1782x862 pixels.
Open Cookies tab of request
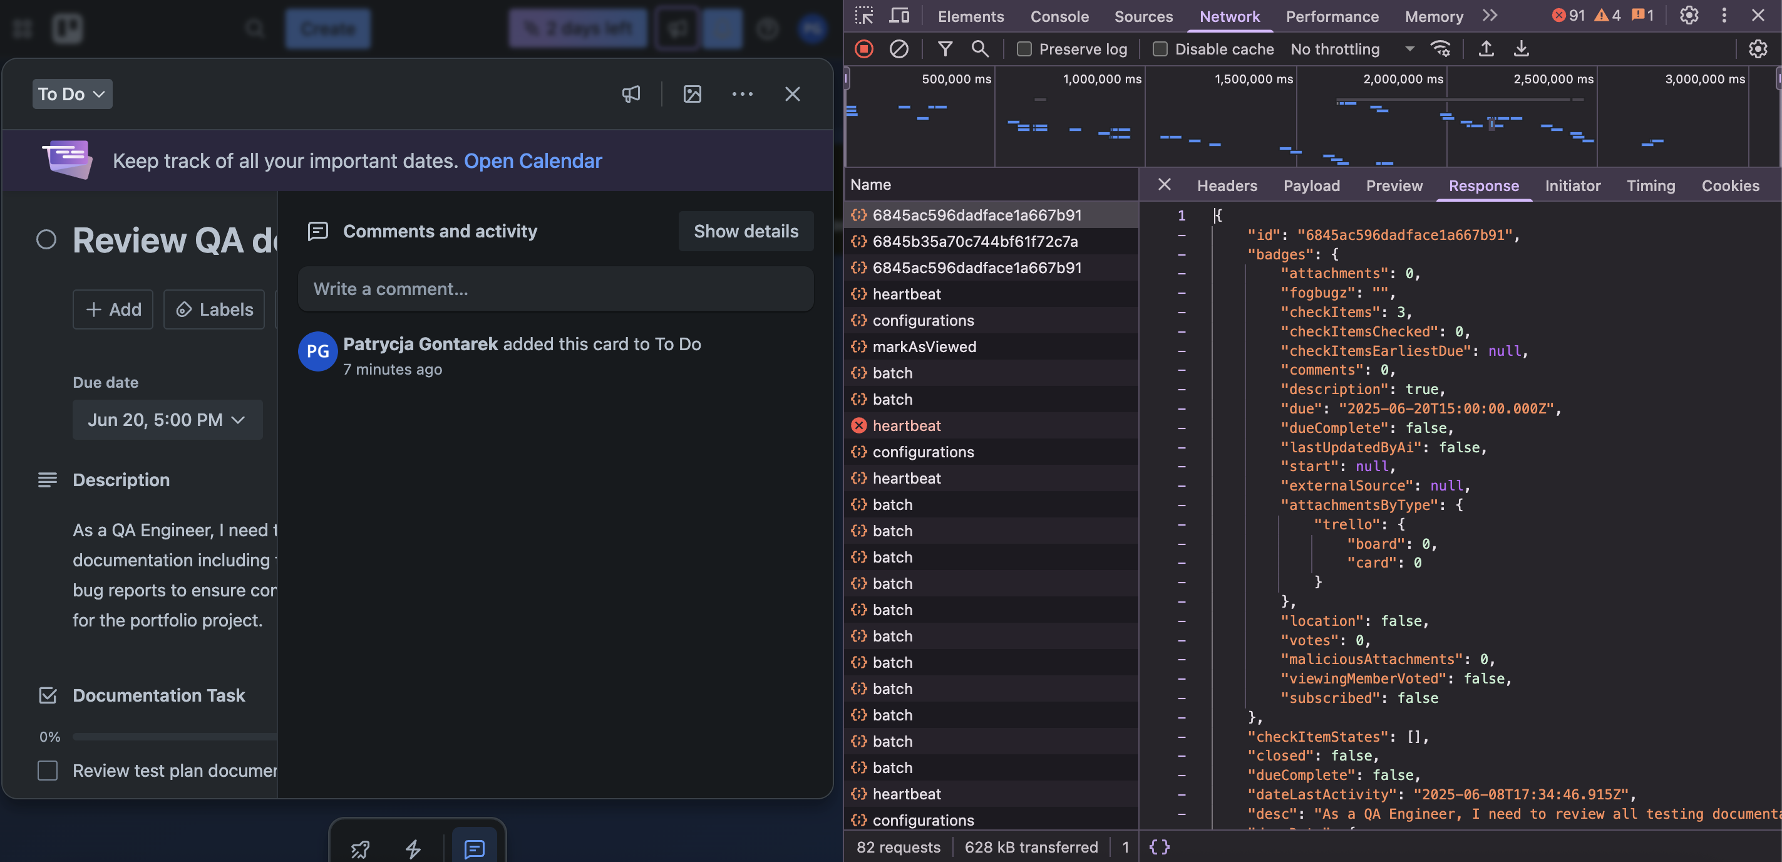(1730, 185)
